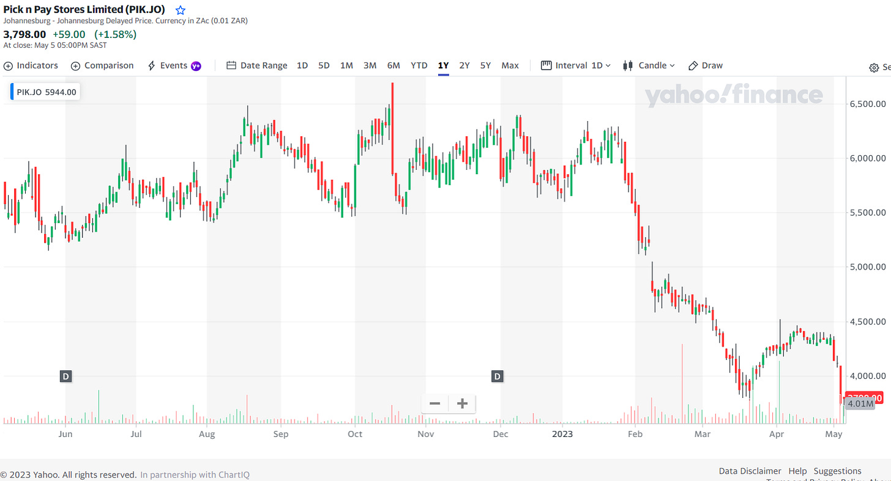Click the purple y+ premium badge
Viewport: 891px width, 481px height.
(x=196, y=66)
